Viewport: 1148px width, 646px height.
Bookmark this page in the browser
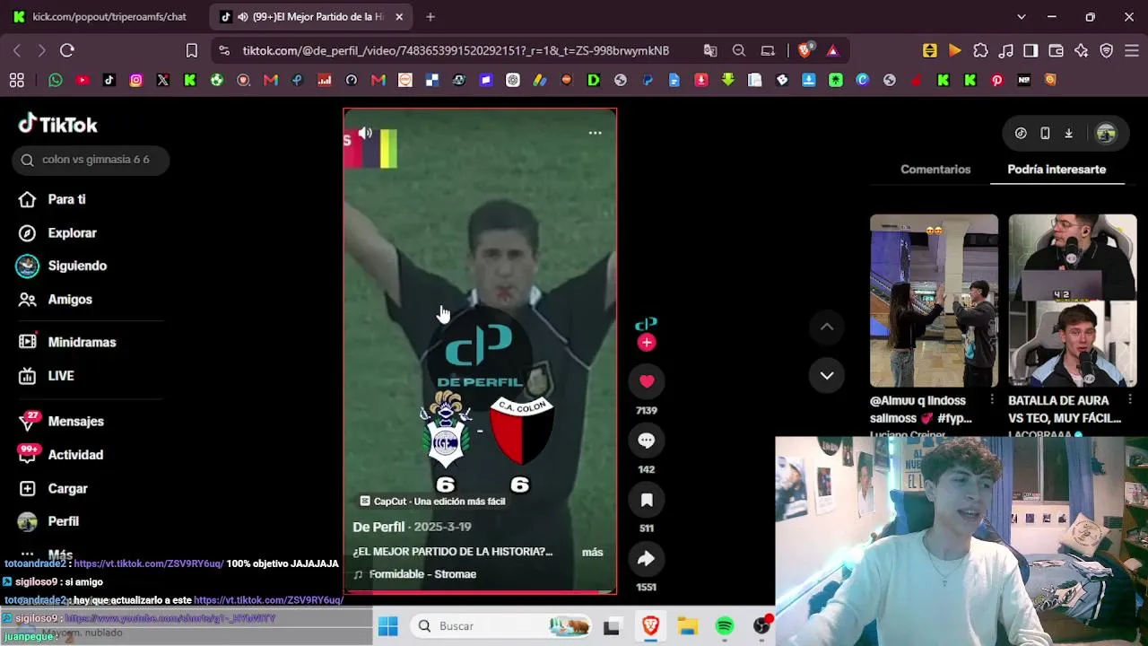tap(191, 51)
